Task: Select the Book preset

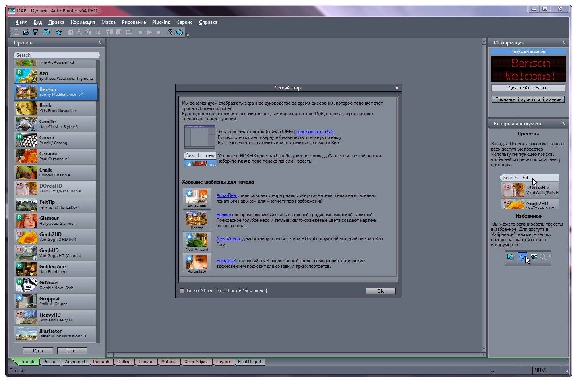Action: pyautogui.click(x=56, y=108)
